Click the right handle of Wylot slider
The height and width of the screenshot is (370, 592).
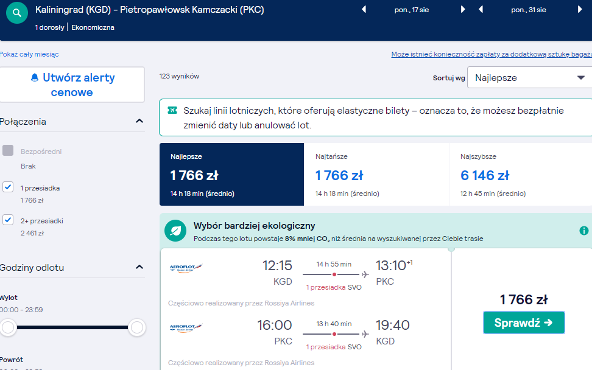pos(136,327)
